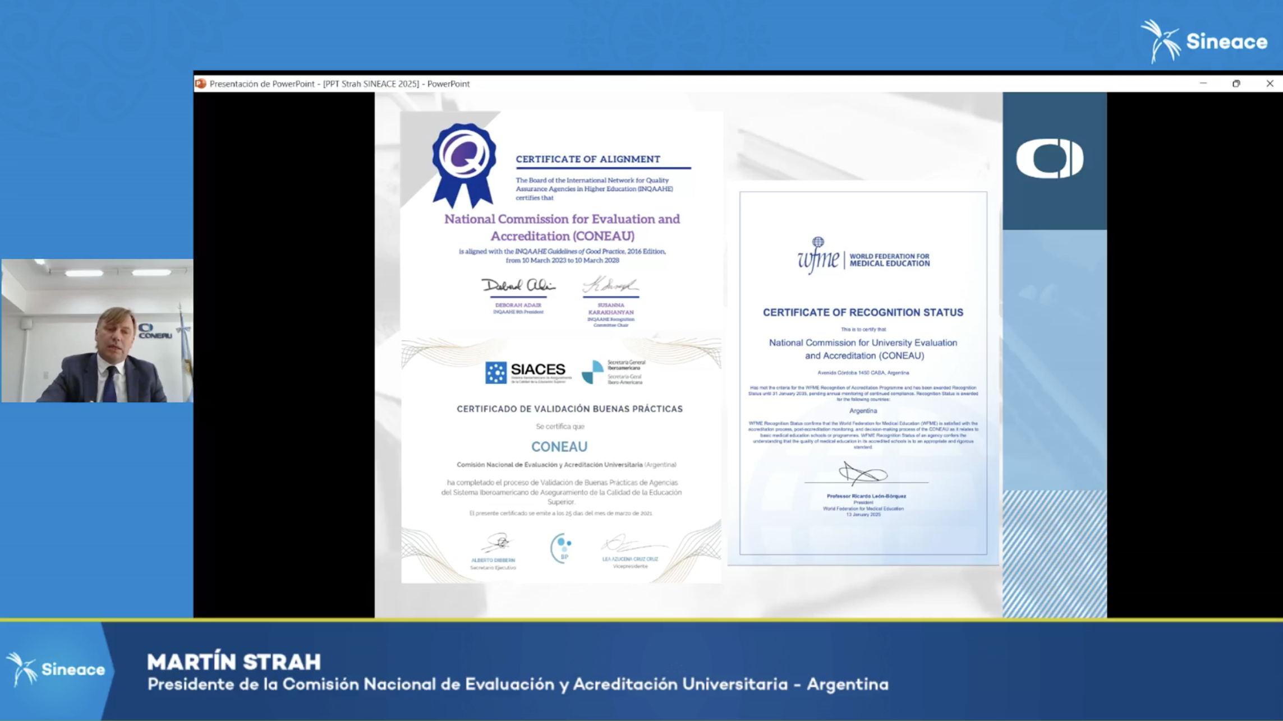Click the name 'ALBERTO DIBBERN'
1283x721 pixels.
493,560
